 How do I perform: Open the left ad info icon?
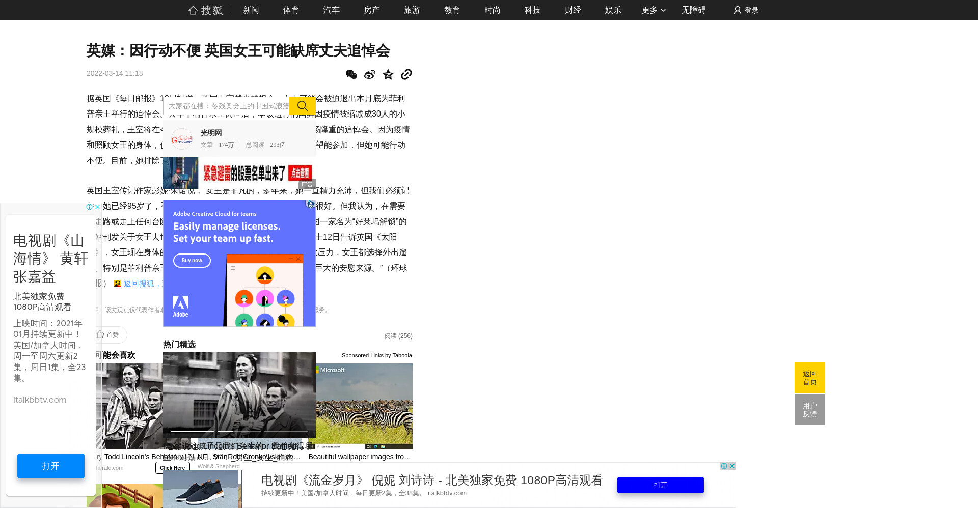[90, 207]
